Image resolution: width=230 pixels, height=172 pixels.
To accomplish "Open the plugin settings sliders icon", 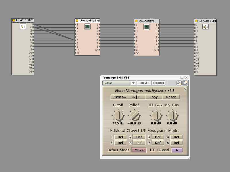I will pyautogui.click(x=179, y=83).
